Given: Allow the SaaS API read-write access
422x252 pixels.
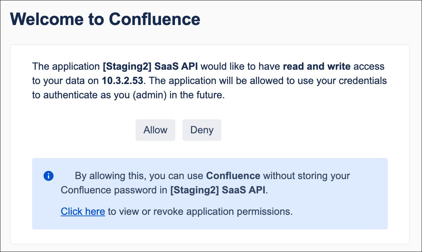Looking at the screenshot, I should (155, 130).
